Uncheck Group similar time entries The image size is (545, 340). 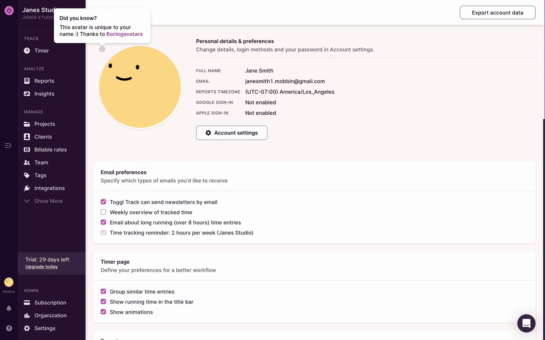coord(103,292)
